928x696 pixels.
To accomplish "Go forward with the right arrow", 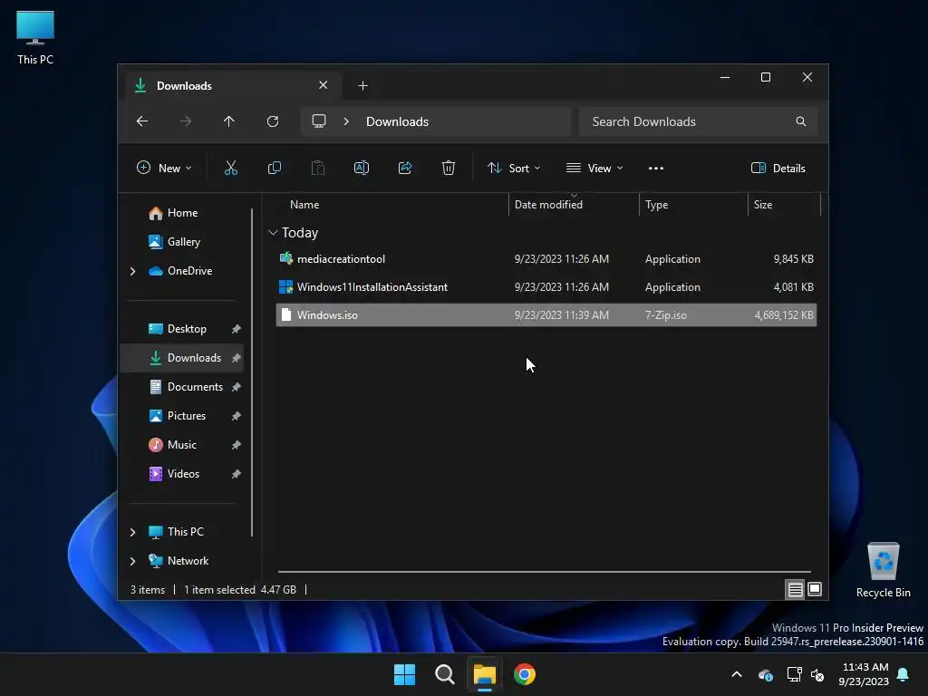I will [186, 121].
